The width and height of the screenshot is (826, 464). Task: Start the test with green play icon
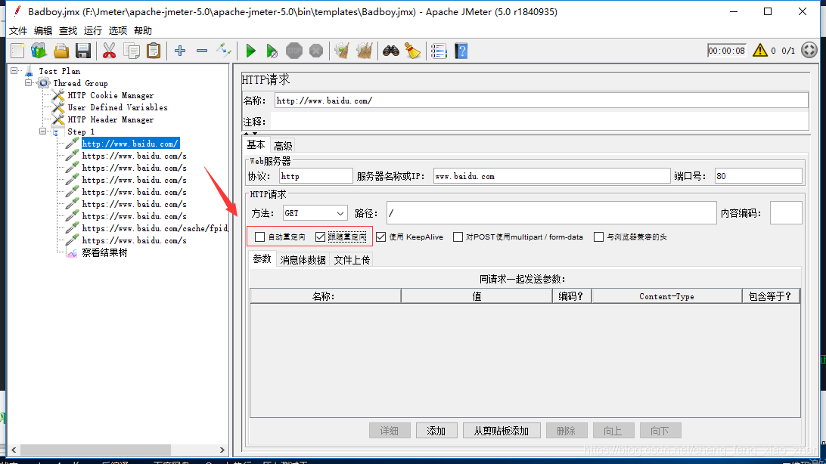(x=251, y=51)
